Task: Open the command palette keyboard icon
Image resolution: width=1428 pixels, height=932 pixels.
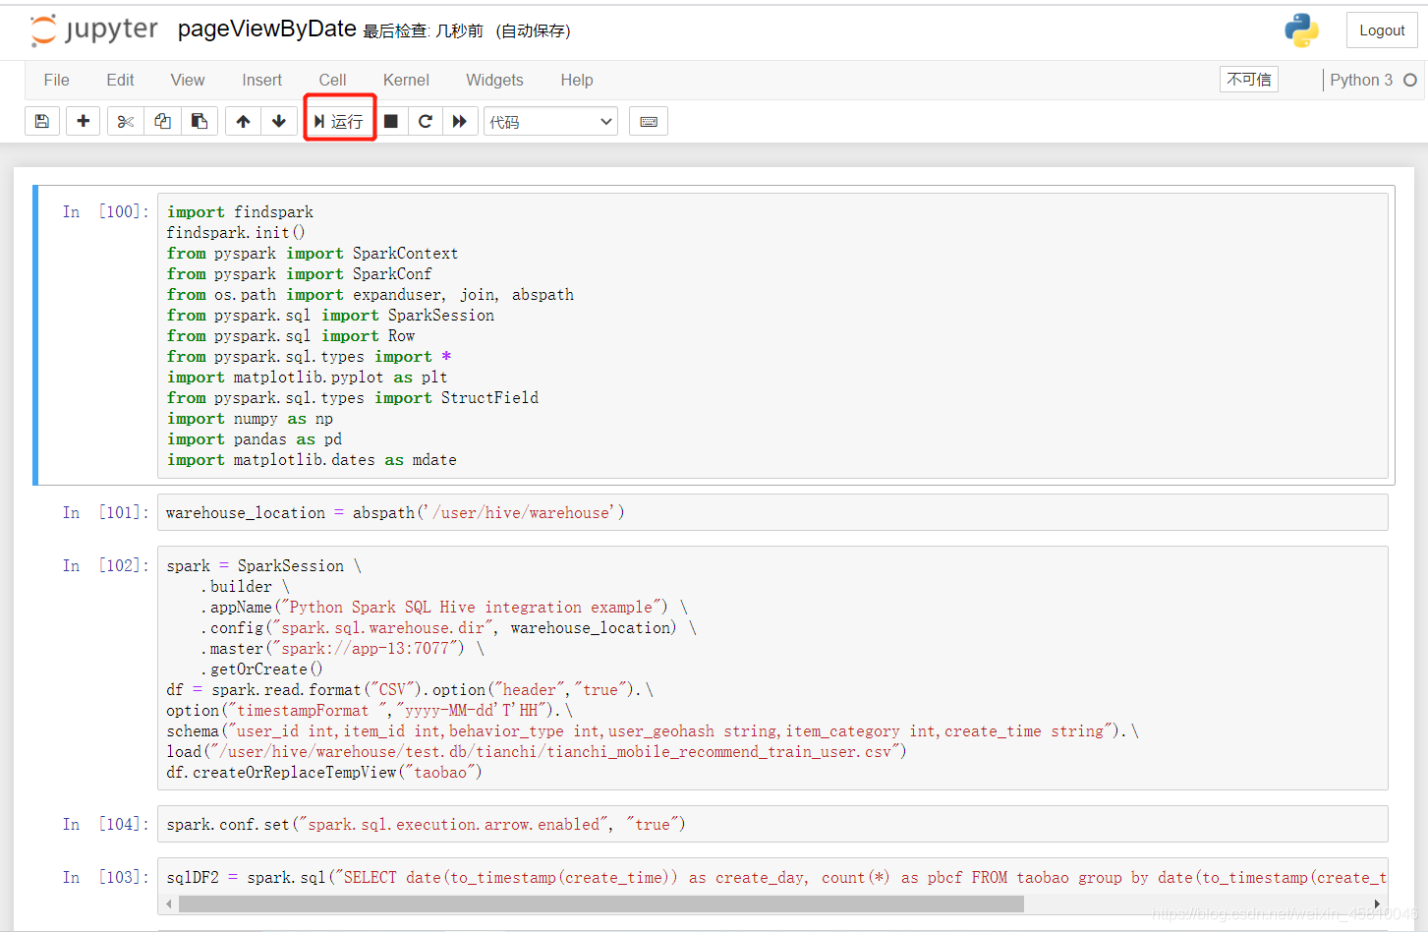Action: coord(649,121)
